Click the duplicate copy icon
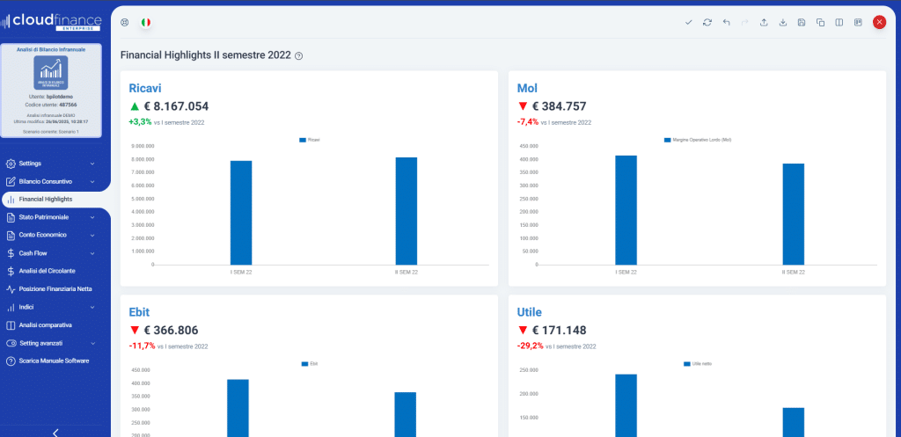This screenshot has height=437, width=901. pyautogui.click(x=821, y=22)
